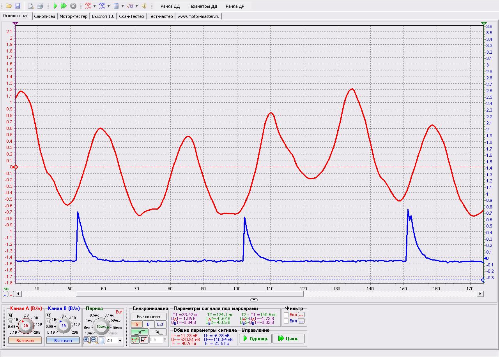Viewport: 499px width, 357px height.
Task: Switch to the Мотор-тестер tab
Action: (74, 16)
